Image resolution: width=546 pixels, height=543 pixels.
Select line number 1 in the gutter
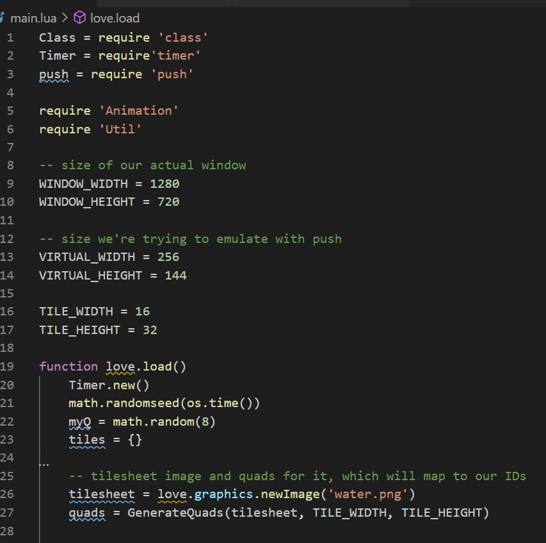click(10, 38)
